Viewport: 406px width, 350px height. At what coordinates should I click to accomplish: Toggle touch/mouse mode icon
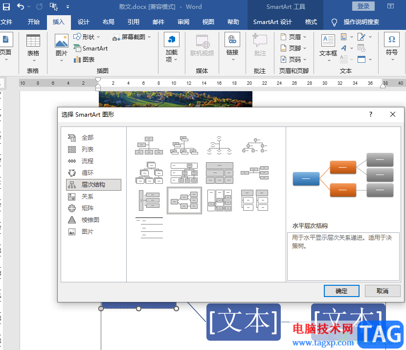tap(54, 7)
